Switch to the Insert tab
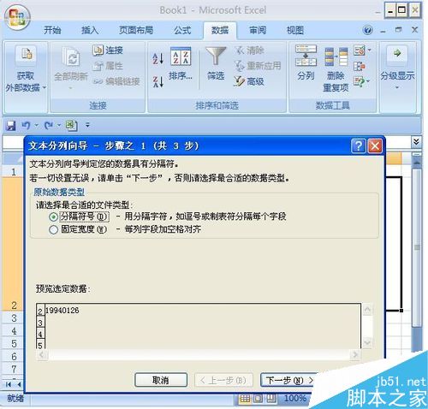Screen dimensions: 428x409 coord(90,30)
